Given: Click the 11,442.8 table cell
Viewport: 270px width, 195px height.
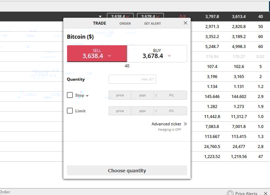Looking at the screenshot, I should 212,116.
